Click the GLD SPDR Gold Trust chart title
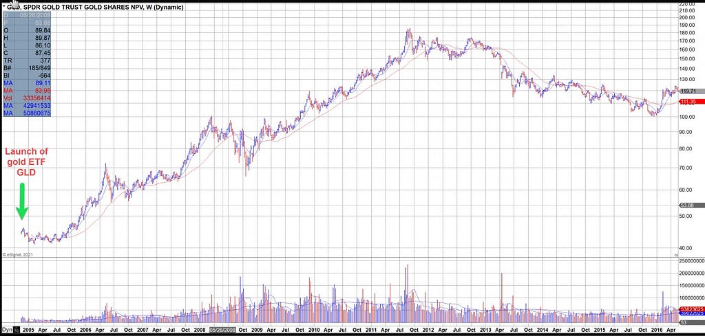 (93, 8)
